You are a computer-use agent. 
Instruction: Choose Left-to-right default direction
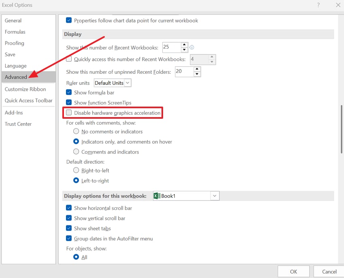pyautogui.click(x=76, y=180)
